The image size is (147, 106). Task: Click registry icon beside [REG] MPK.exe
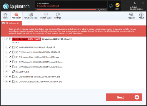pos(13,72)
